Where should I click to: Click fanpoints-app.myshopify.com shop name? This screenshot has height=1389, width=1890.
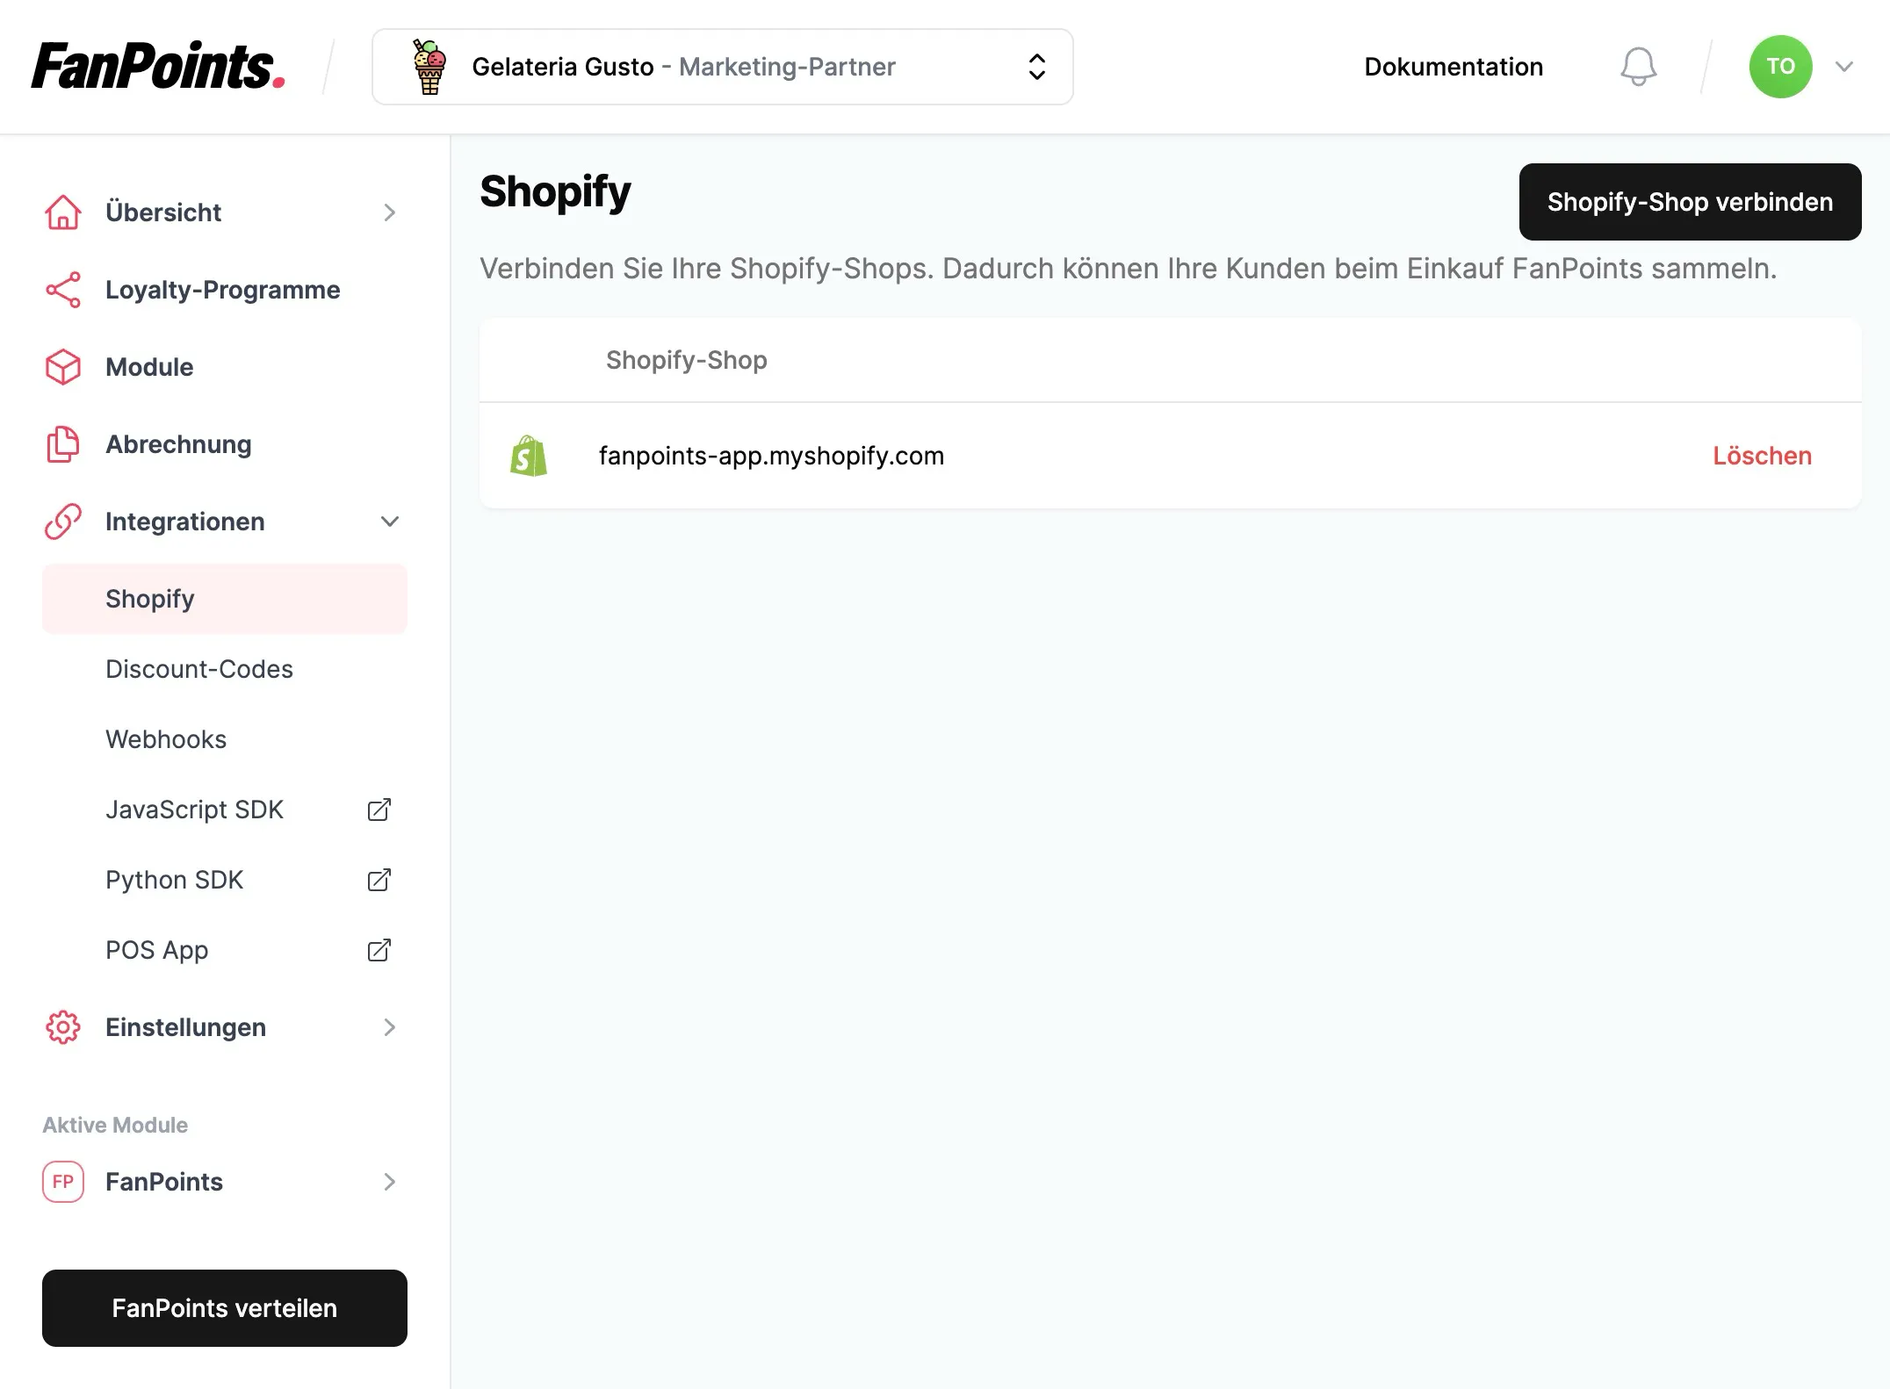point(771,456)
